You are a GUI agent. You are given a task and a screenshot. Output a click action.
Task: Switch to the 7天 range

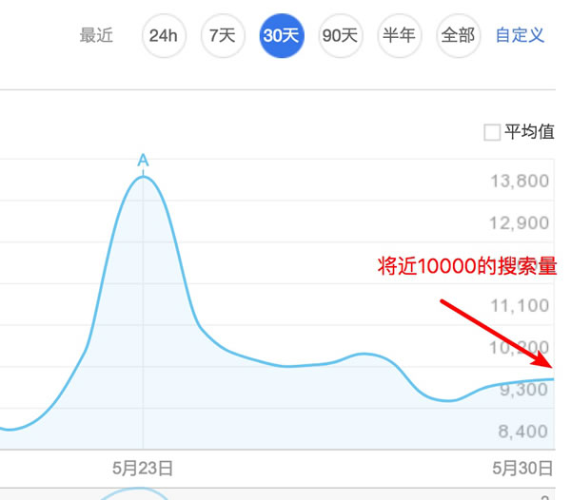point(223,36)
